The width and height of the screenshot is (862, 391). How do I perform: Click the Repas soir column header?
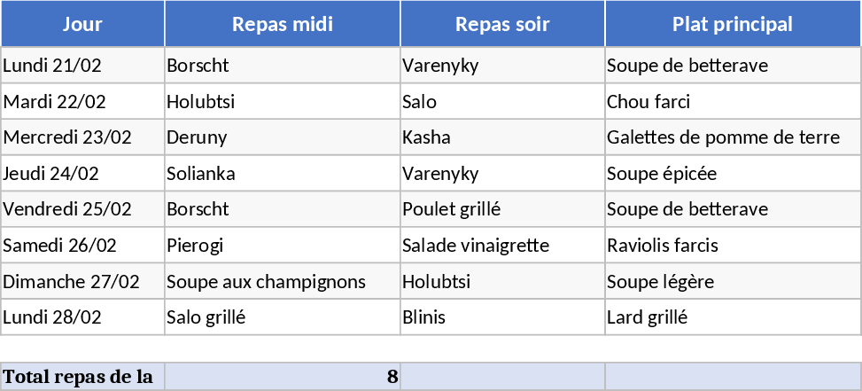502,24
